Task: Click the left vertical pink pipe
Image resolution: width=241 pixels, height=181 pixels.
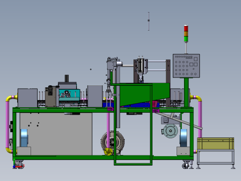Action: (x=7, y=124)
